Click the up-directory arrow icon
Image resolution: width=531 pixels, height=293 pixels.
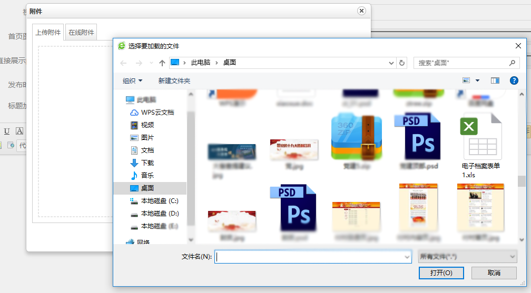click(x=162, y=63)
